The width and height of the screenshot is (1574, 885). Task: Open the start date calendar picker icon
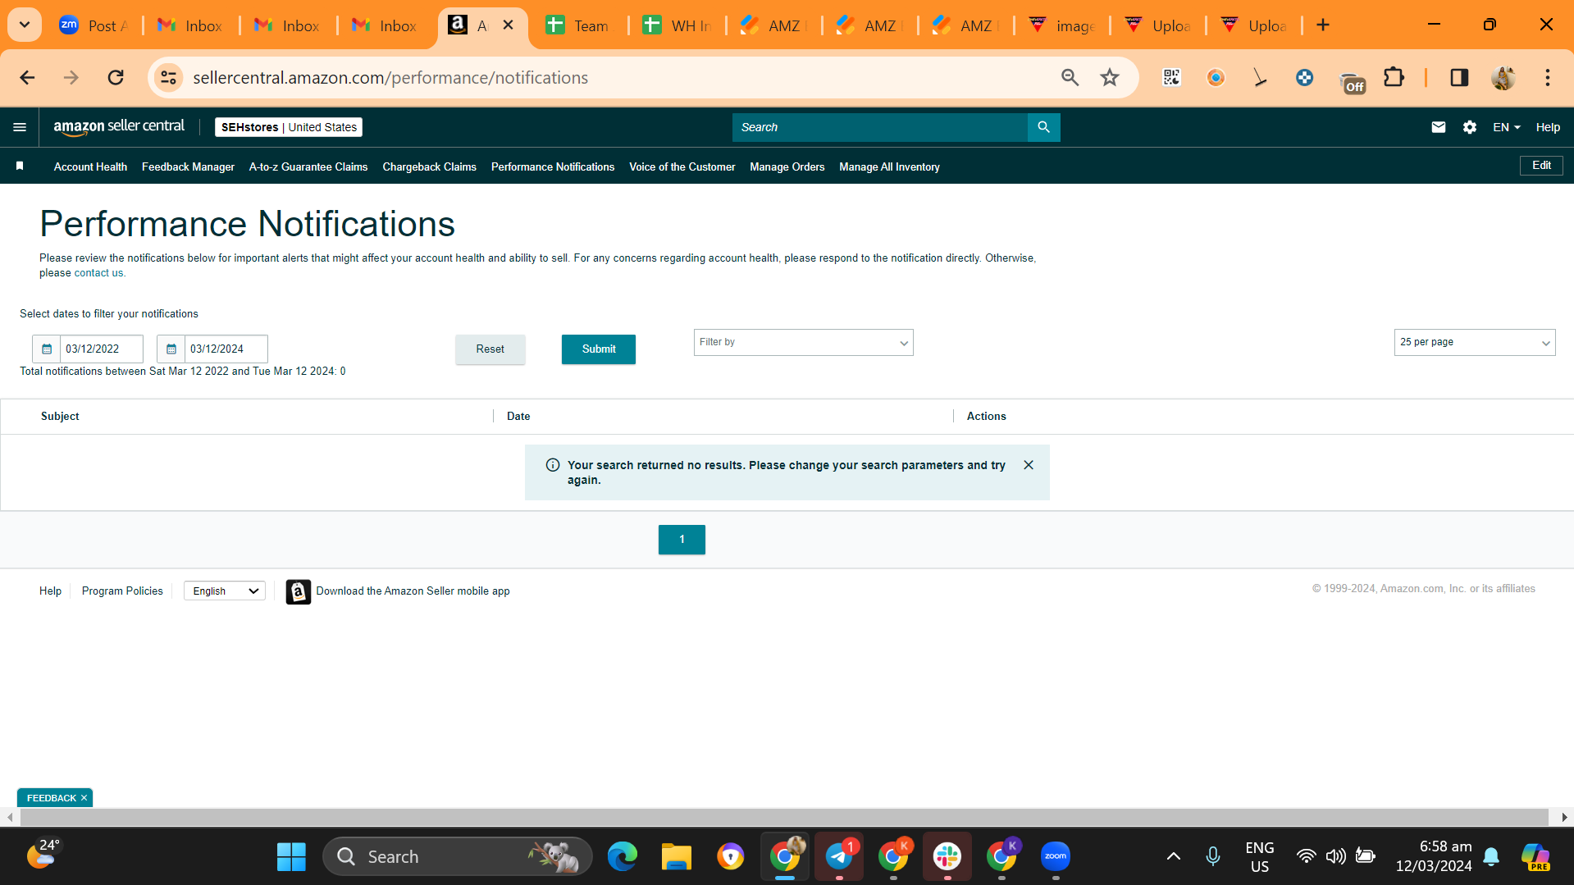tap(47, 349)
